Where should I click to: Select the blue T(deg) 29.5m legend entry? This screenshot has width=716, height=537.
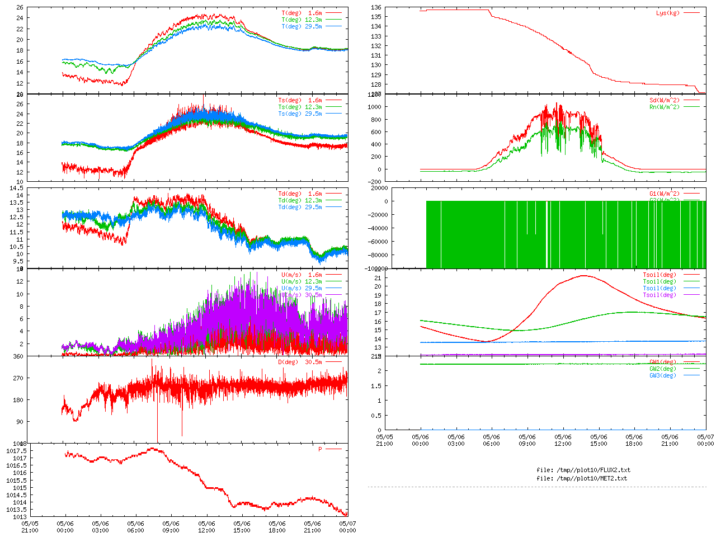302,26
